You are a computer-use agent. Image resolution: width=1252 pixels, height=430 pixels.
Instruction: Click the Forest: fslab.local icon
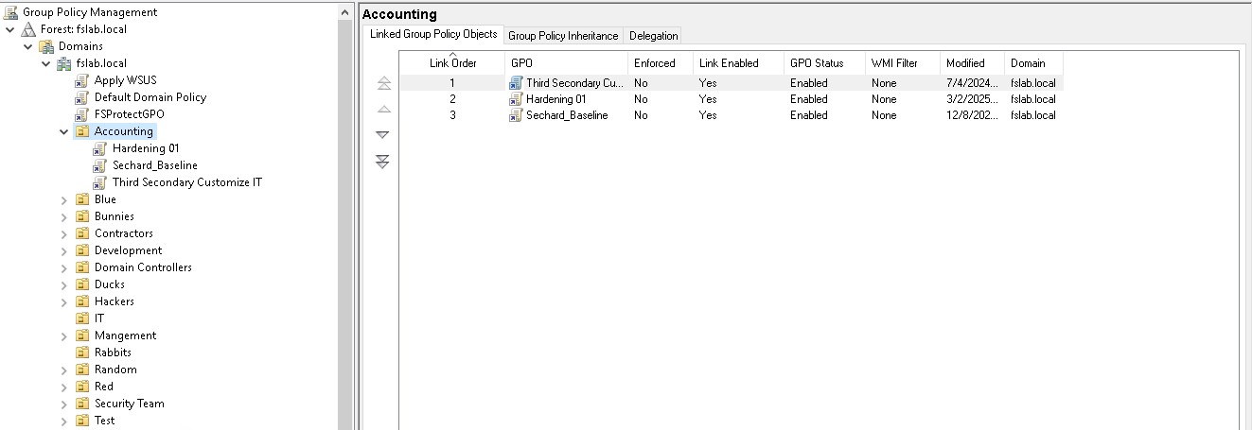[28, 29]
